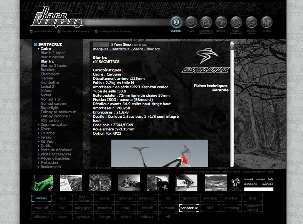This screenshot has width=303, height=224.
Task: Select the santacruz brand tab
Action: [189, 208]
